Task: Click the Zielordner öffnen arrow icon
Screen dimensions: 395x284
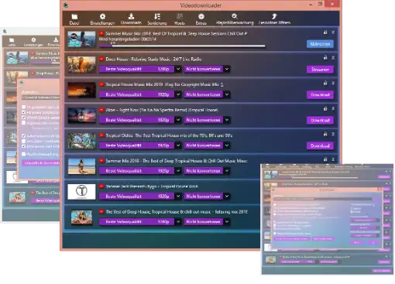Action: (274, 16)
